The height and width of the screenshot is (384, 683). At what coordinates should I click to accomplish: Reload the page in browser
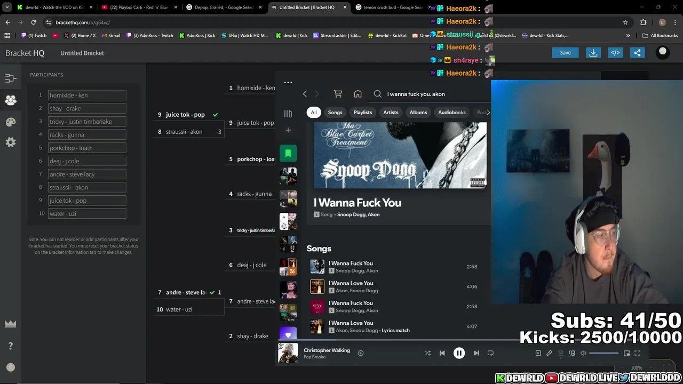[x=33, y=22]
